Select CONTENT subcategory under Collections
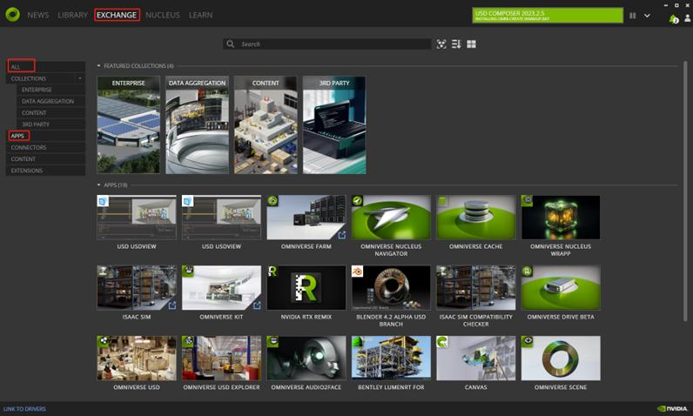 [x=50, y=112]
